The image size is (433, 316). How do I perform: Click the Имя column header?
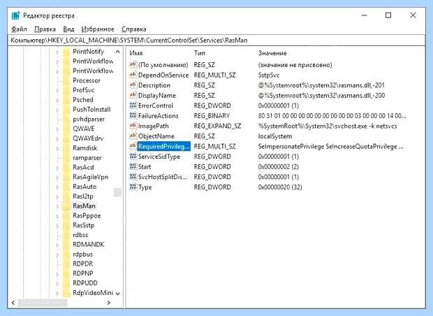tap(136, 53)
